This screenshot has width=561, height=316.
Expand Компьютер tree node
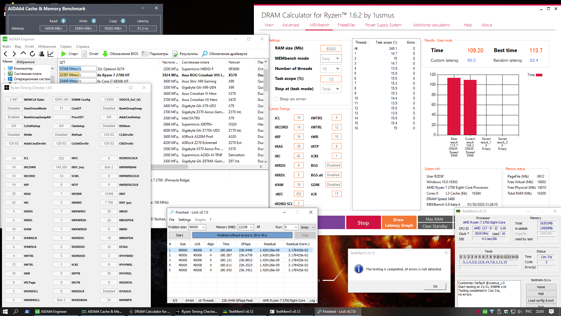click(x=5, y=69)
